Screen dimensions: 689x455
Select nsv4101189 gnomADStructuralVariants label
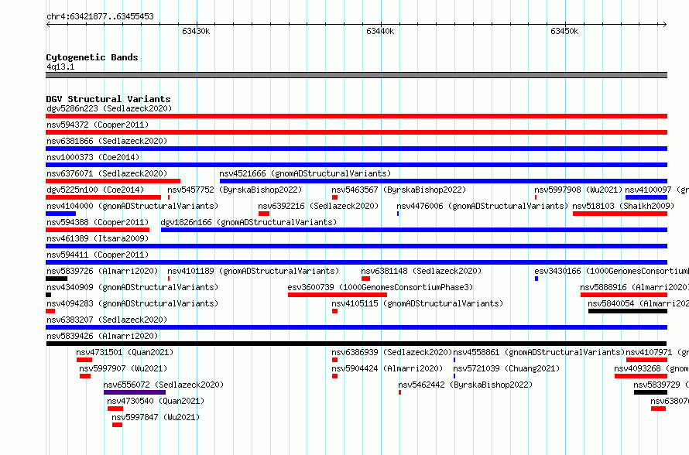[x=253, y=271]
